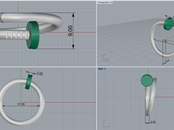Select the 9.00 dimension text

(x=70, y=31)
